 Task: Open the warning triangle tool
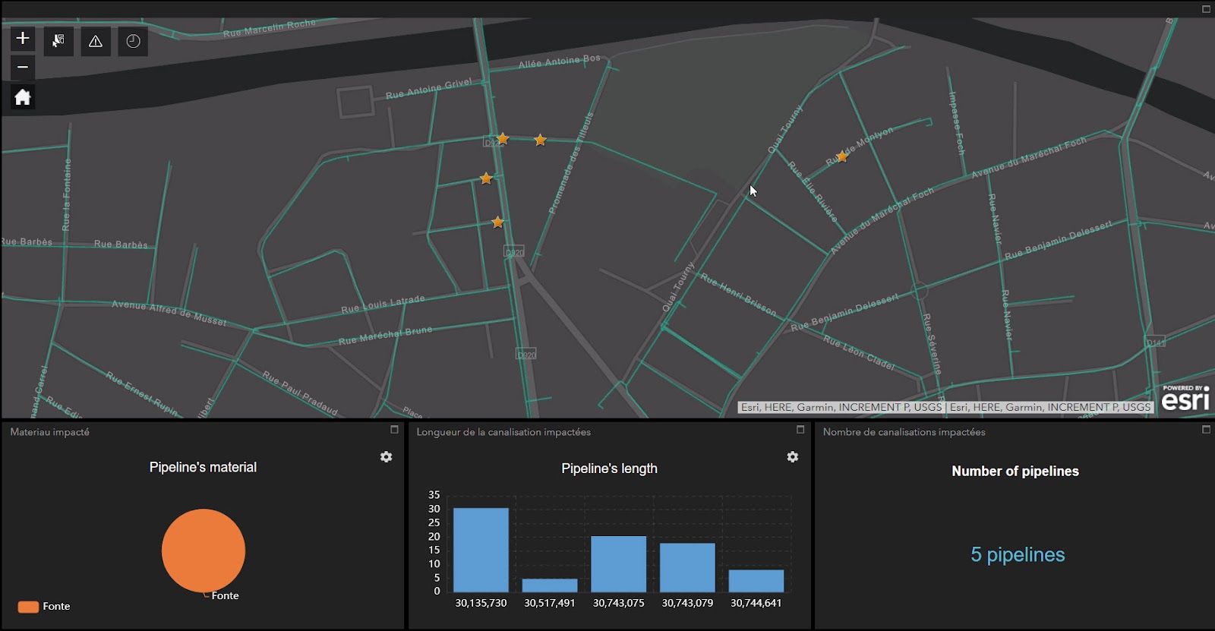click(x=96, y=41)
